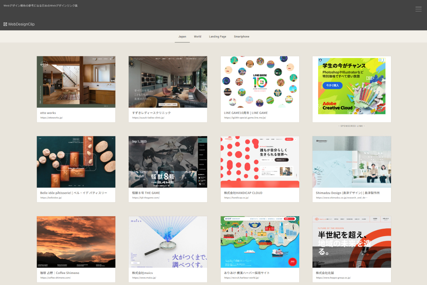
Task: Select the Japan tab
Action: (x=182, y=37)
